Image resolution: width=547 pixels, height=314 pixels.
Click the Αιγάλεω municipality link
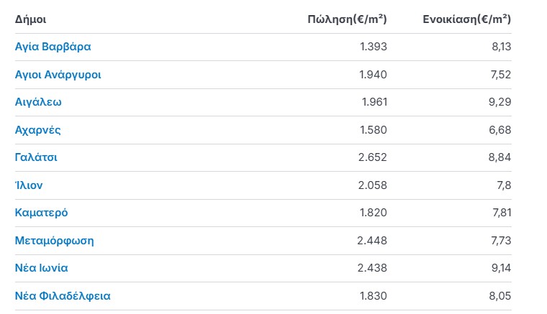(x=38, y=102)
